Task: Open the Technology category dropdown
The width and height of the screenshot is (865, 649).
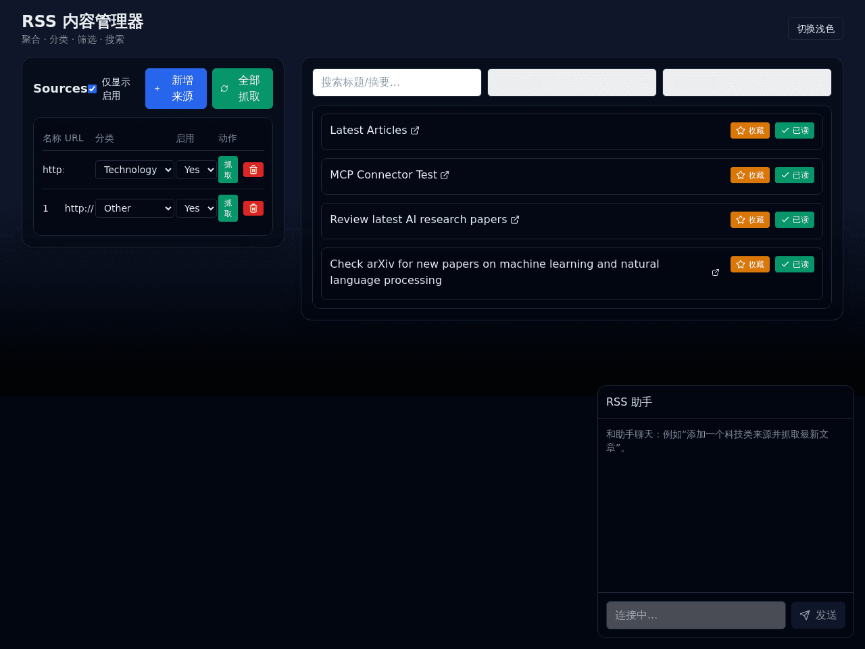Action: click(134, 170)
